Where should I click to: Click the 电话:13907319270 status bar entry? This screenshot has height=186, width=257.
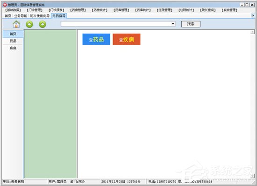[162, 182]
